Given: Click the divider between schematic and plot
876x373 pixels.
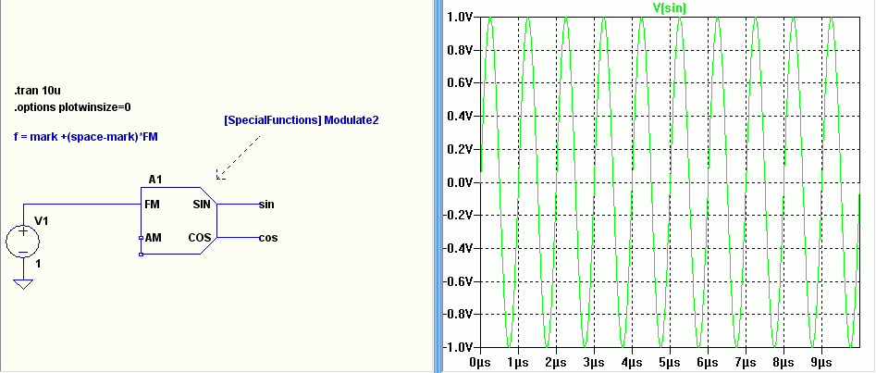Looking at the screenshot, I should [x=438, y=186].
